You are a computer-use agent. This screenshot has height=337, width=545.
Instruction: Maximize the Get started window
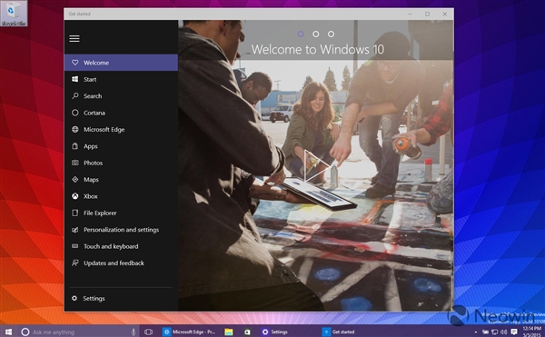(427, 14)
